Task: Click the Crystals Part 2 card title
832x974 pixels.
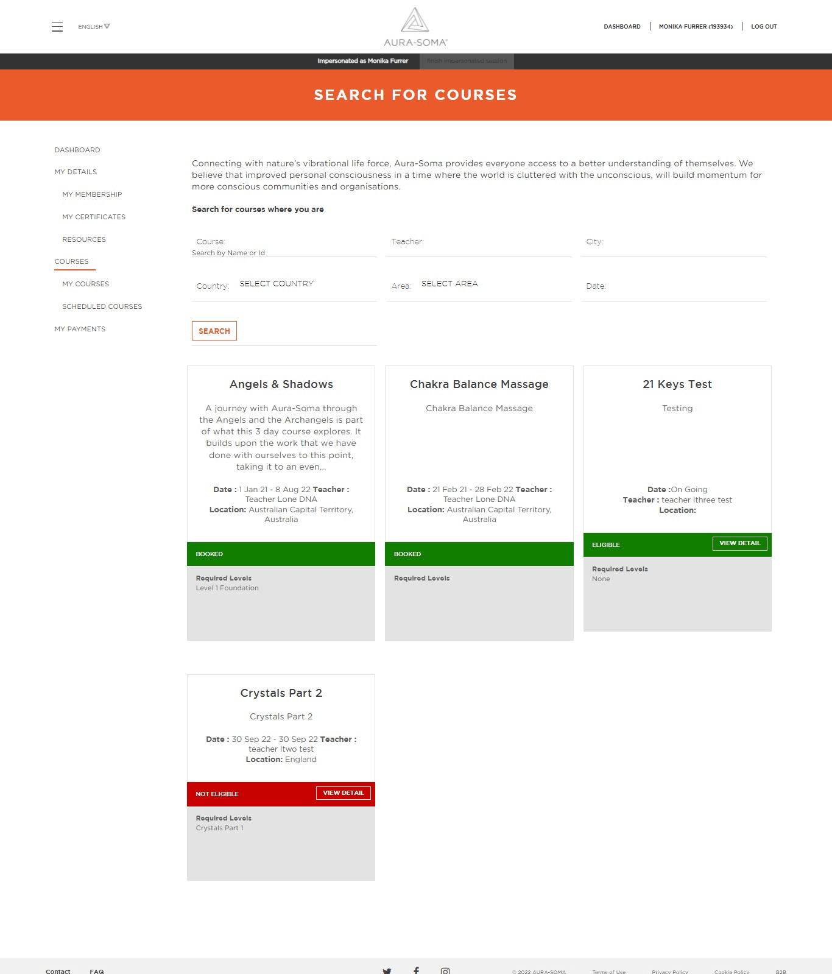Action: coord(281,693)
